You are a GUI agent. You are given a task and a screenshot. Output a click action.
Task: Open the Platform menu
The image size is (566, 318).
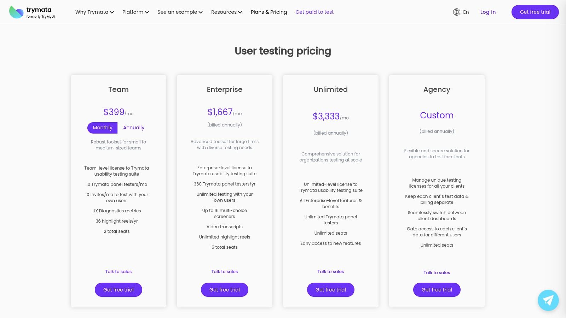pos(135,12)
